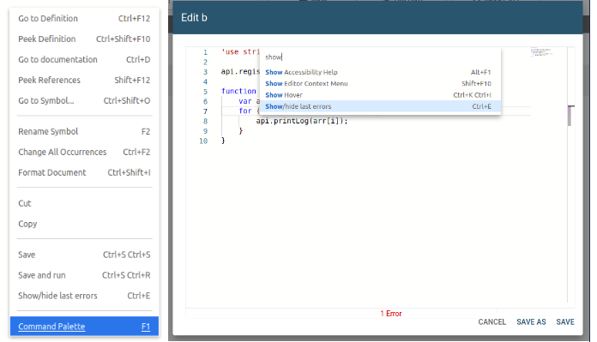This screenshot has height=342, width=597.
Task: Select Format Document entry
Action: [x=84, y=172]
